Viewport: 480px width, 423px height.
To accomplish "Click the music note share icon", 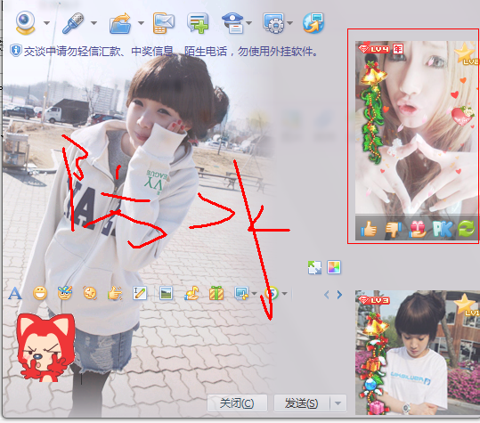I will [191, 293].
